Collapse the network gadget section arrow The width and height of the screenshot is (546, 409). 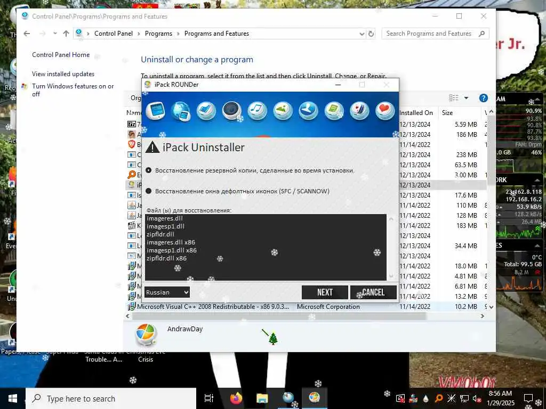[537, 180]
